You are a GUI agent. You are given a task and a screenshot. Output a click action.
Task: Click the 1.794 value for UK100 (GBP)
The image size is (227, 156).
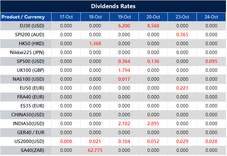click(124, 70)
